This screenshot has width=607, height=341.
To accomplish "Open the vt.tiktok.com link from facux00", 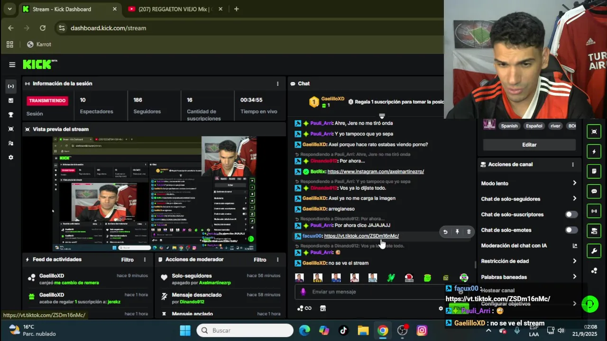I will 361,236.
